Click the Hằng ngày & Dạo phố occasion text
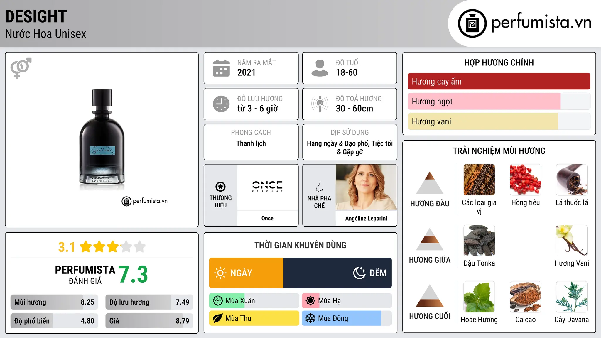Screen dimensions: 601x338 [x=338, y=143]
